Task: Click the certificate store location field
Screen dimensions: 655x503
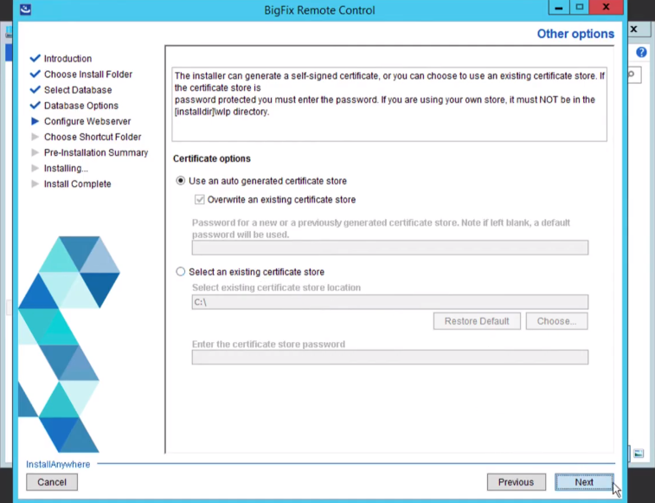Action: click(389, 302)
